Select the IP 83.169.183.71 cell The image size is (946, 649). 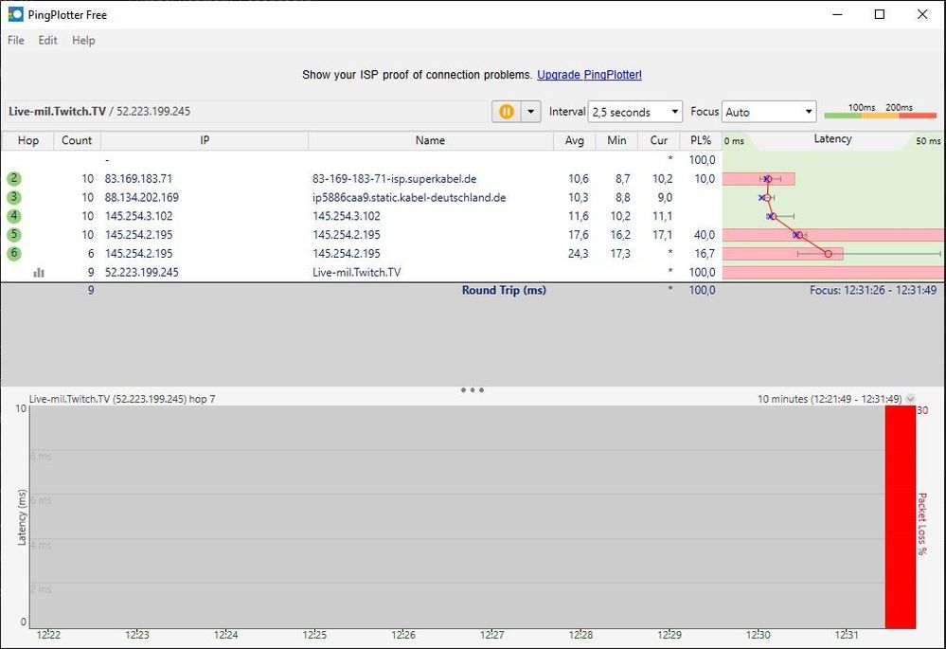point(139,179)
